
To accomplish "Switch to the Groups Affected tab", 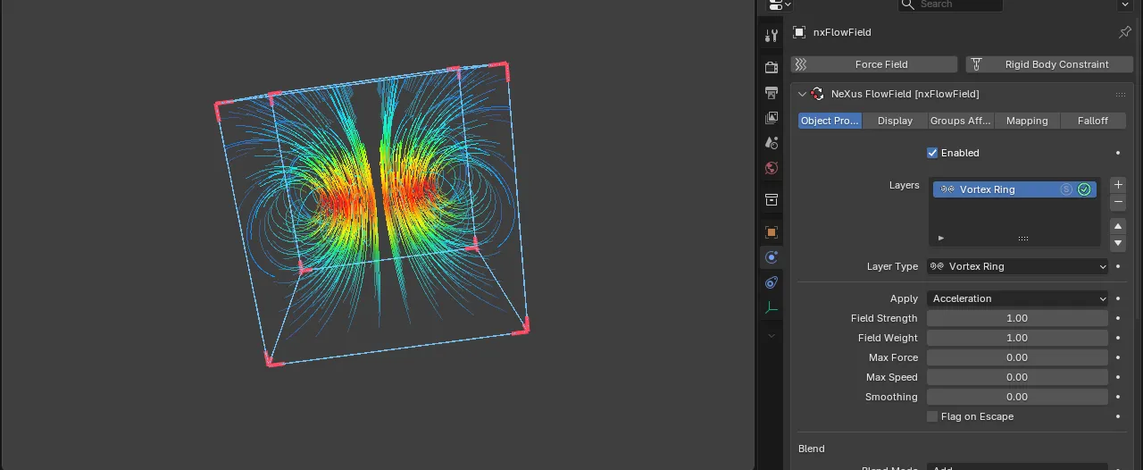I will coord(961,121).
